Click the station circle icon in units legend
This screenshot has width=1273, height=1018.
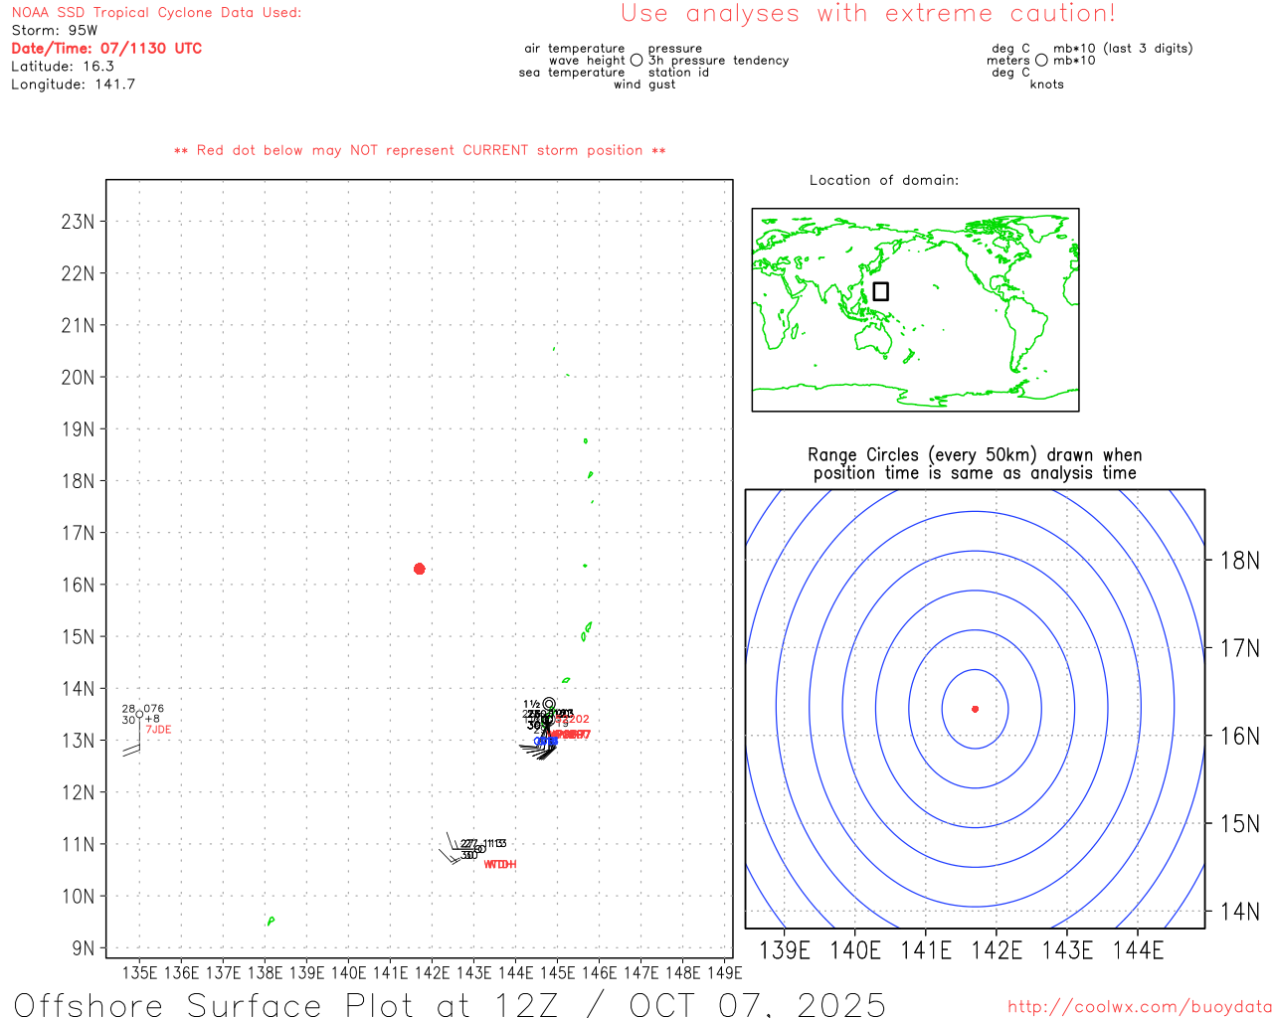pyautogui.click(x=1041, y=61)
